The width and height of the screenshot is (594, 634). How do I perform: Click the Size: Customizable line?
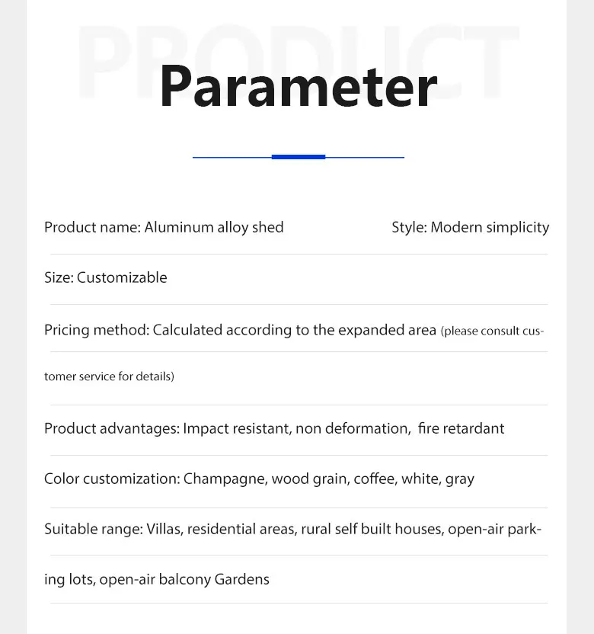pyautogui.click(x=105, y=278)
